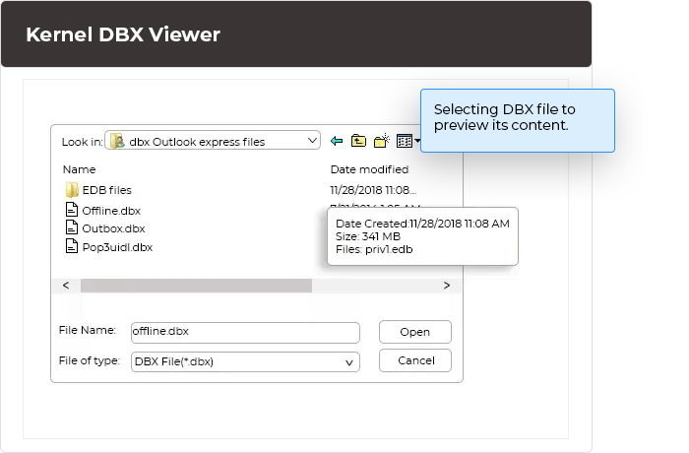Click the scroll left arrow

pos(66,286)
